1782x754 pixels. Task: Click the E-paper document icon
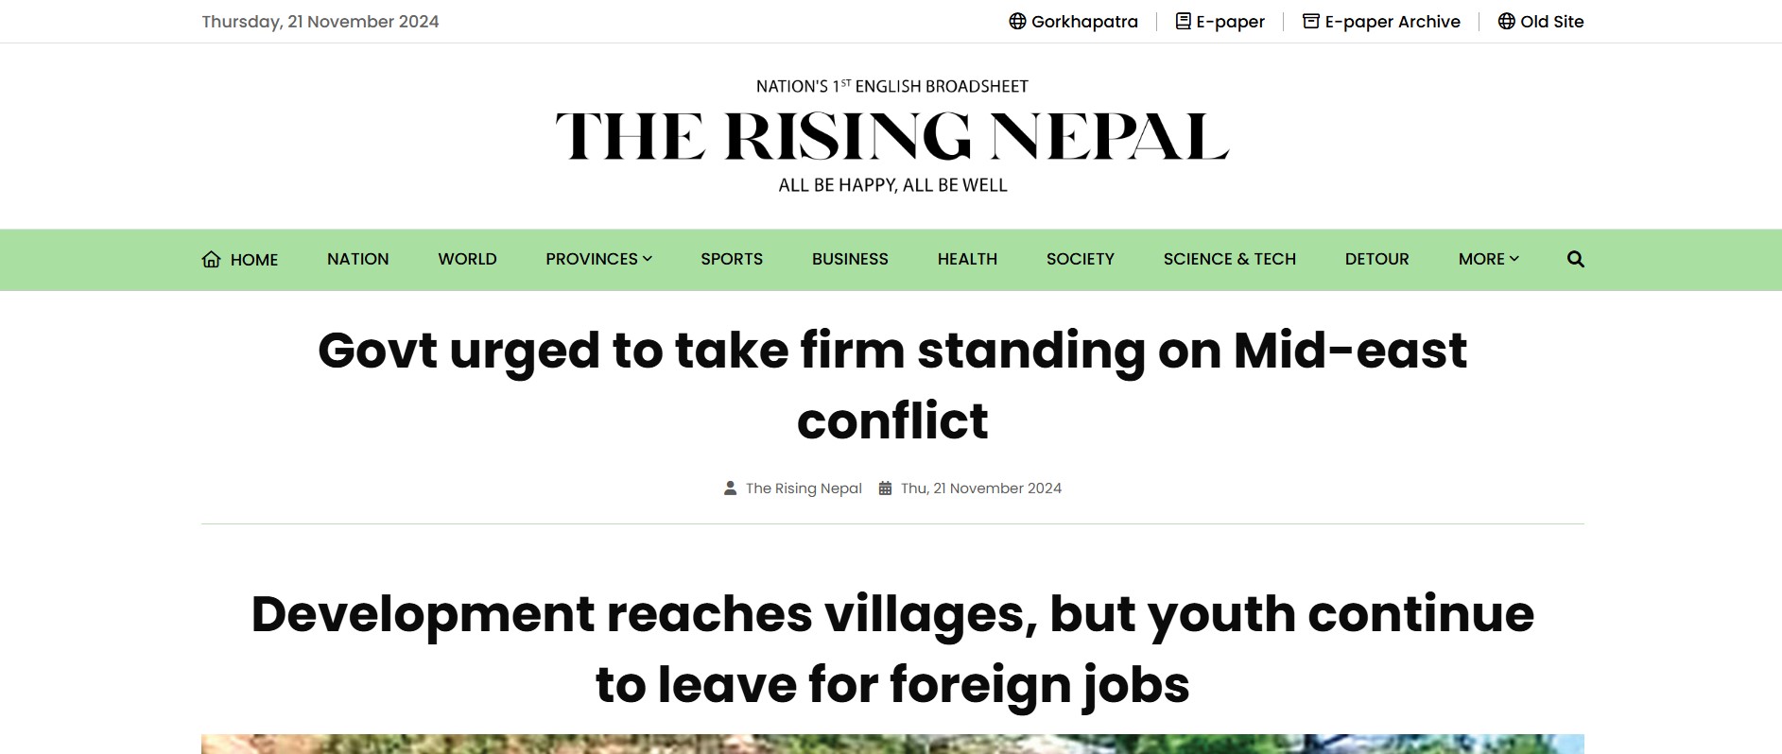[1183, 21]
